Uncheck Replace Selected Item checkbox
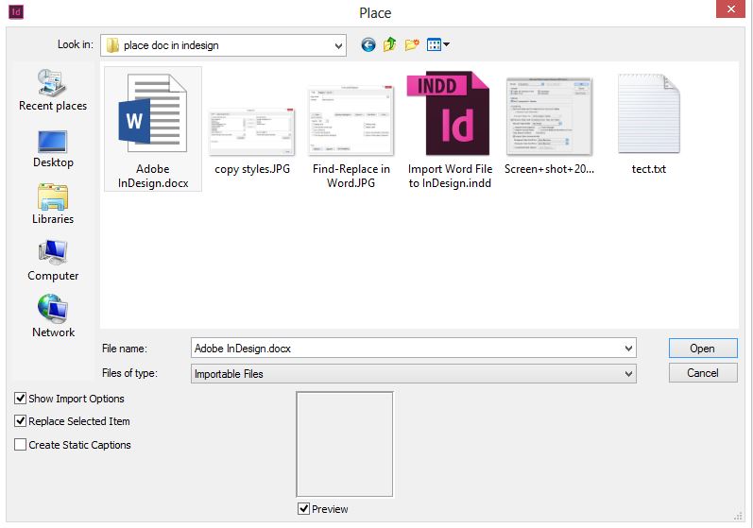Viewport: 753px width, 528px height. click(x=20, y=421)
